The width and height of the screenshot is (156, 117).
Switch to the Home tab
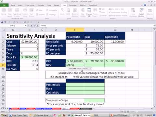coord(13,5)
